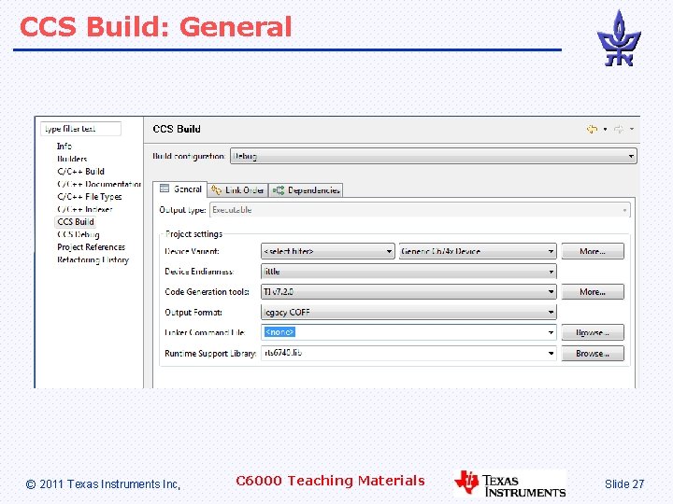Open the back history dropdown arrow
This screenshot has width=673, height=504.
coord(605,129)
